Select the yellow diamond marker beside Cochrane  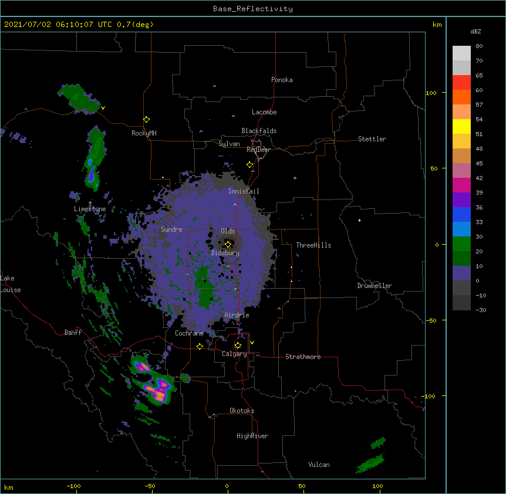click(200, 346)
